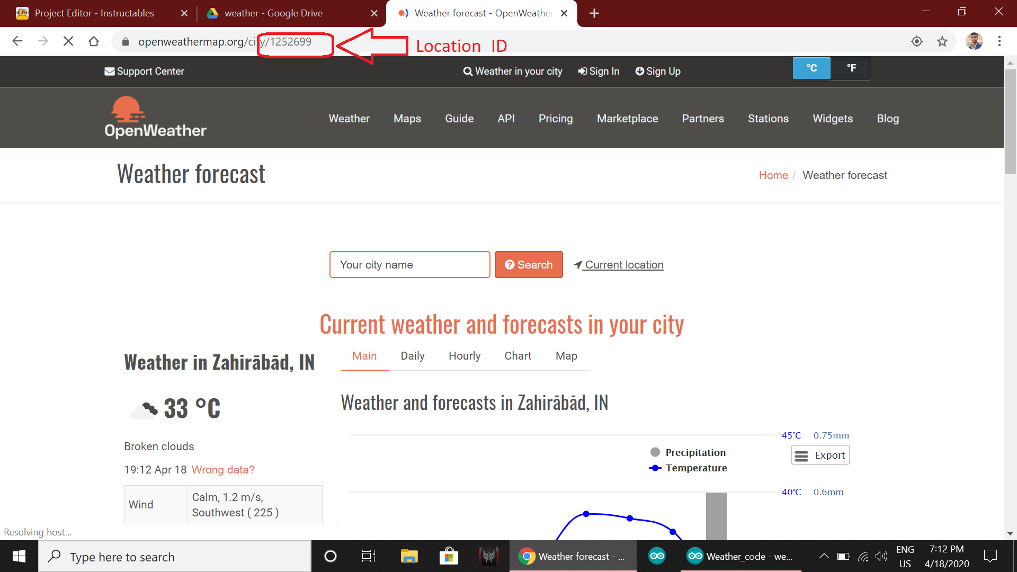
Task: Click the location access icon in address bar
Action: [917, 41]
